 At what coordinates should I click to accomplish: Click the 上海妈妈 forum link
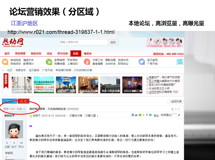[x=72, y=64]
